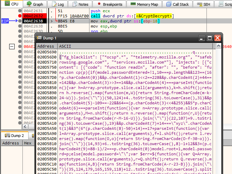Image resolution: width=232 pixels, height=174 pixels.
Task: Open the Log tab
Action: 58,4
